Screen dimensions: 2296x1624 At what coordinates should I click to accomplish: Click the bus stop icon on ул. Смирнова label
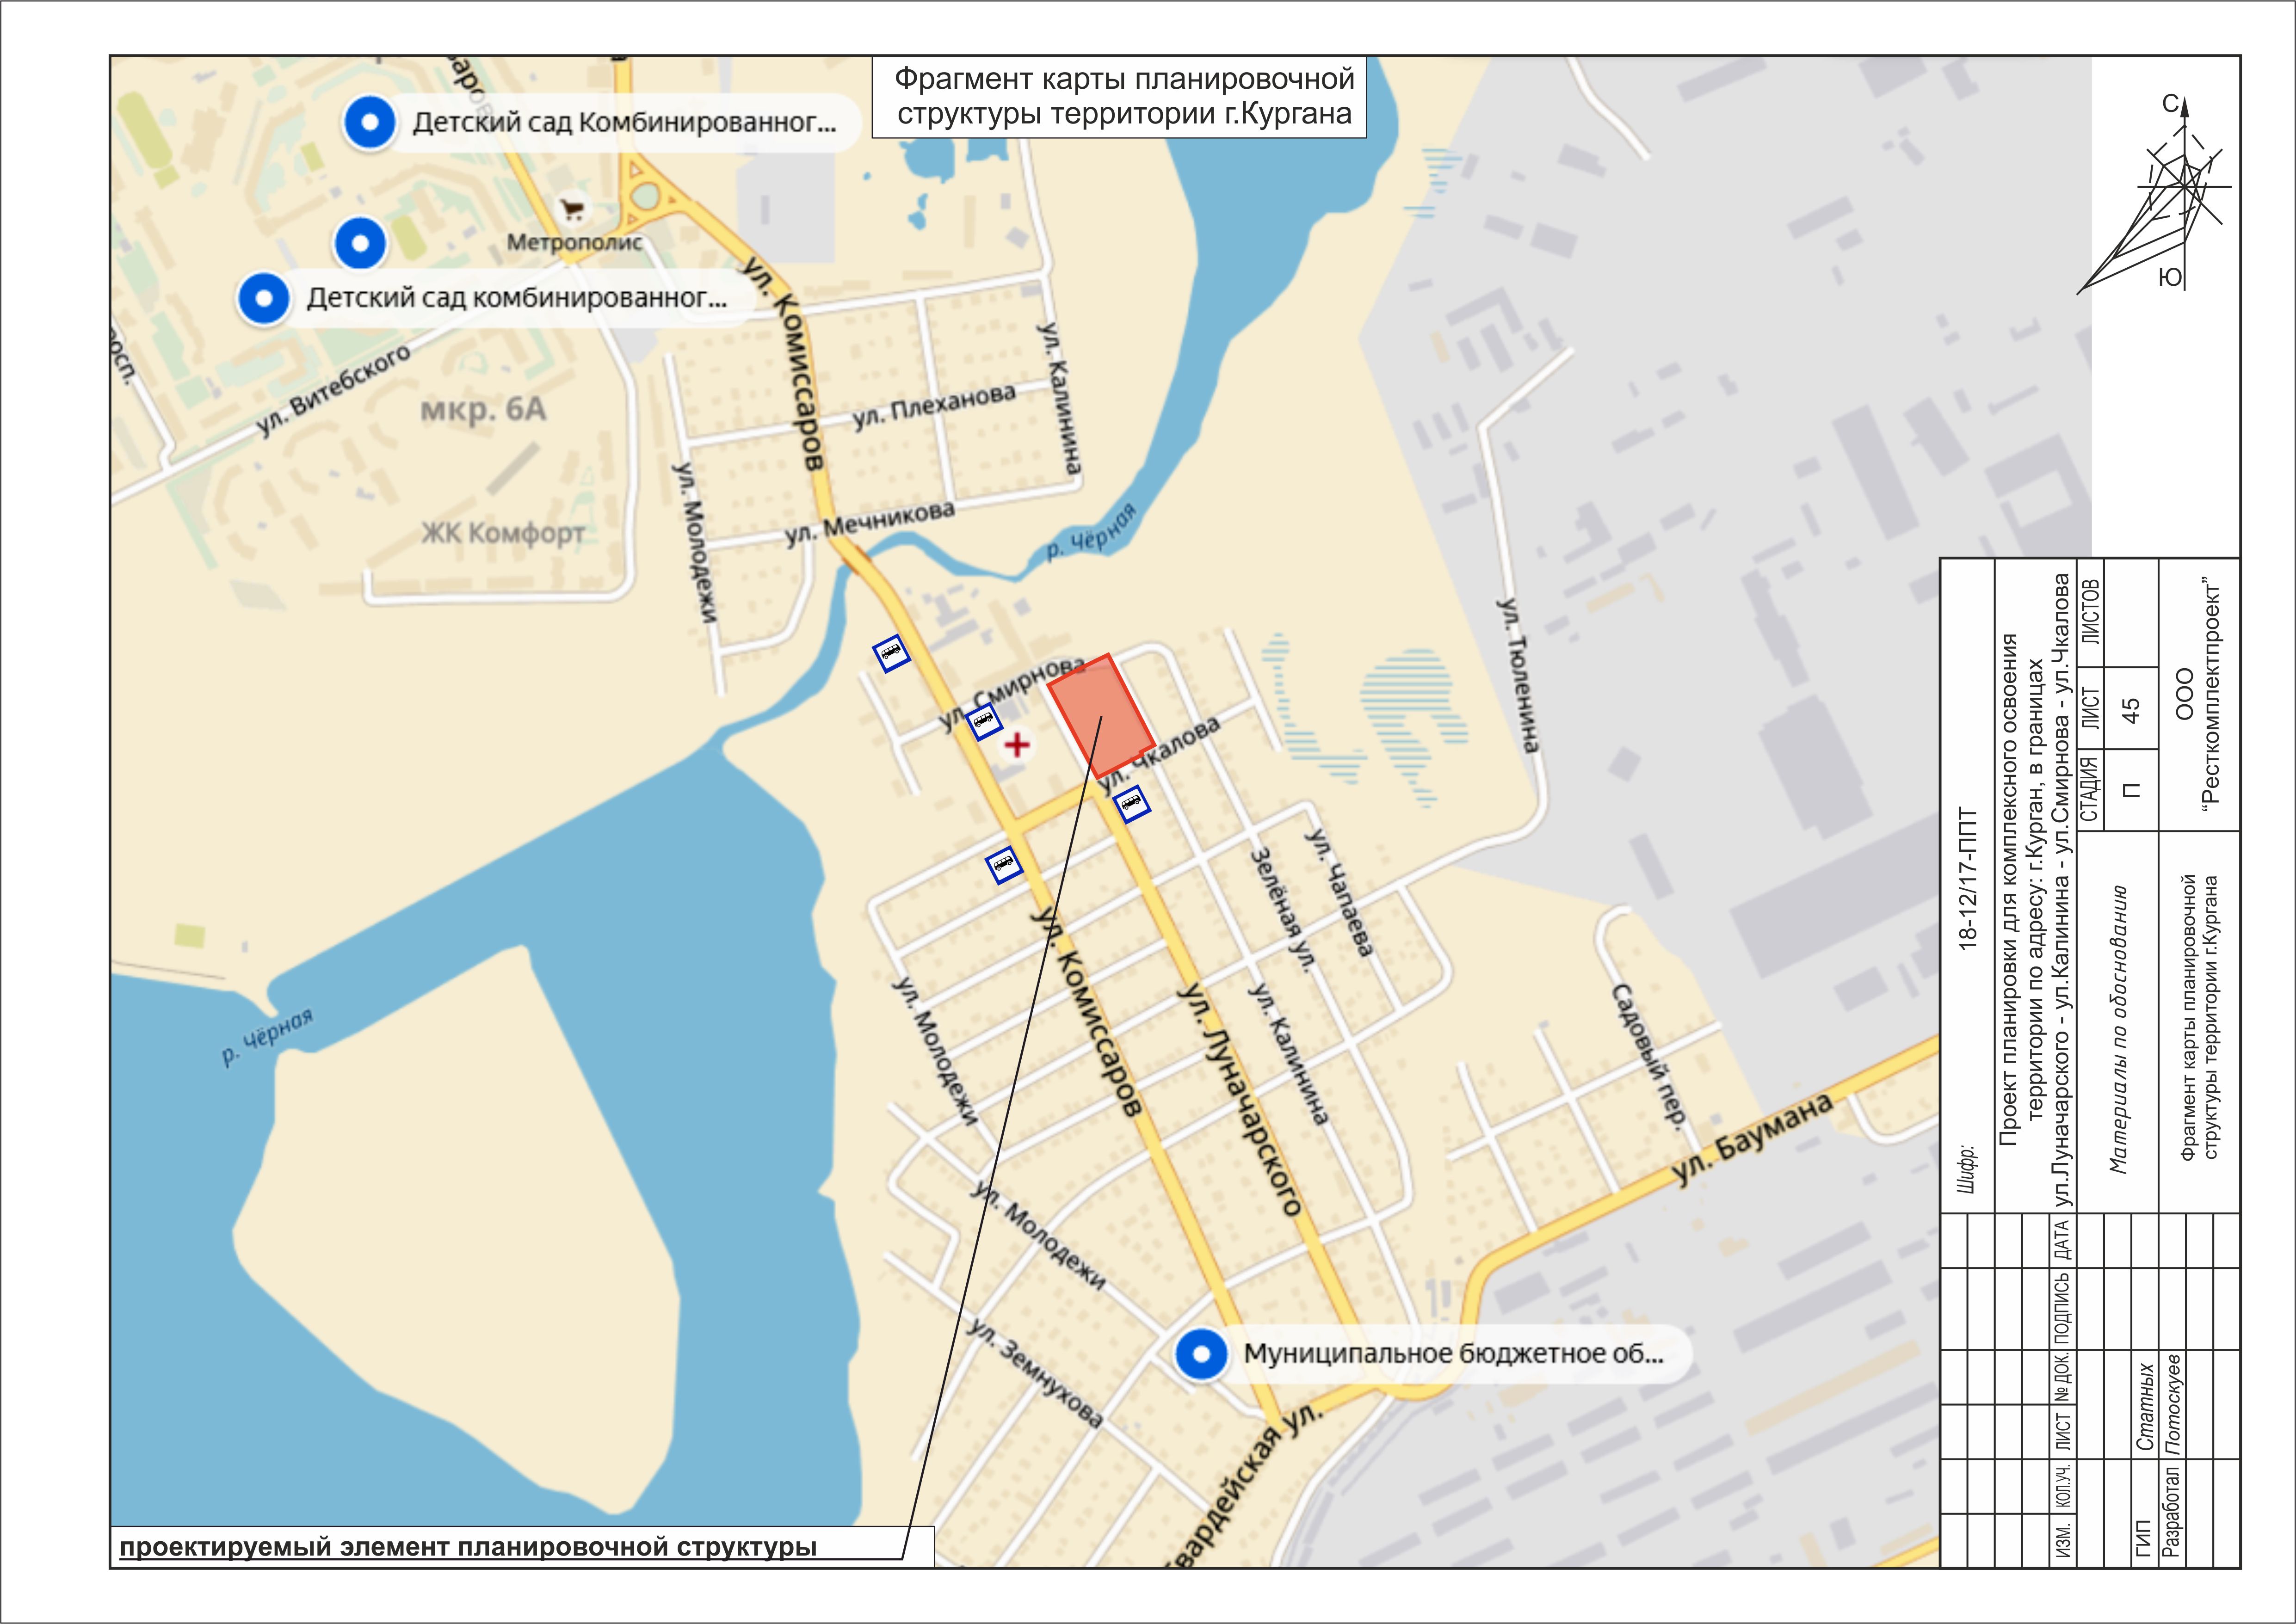984,721
